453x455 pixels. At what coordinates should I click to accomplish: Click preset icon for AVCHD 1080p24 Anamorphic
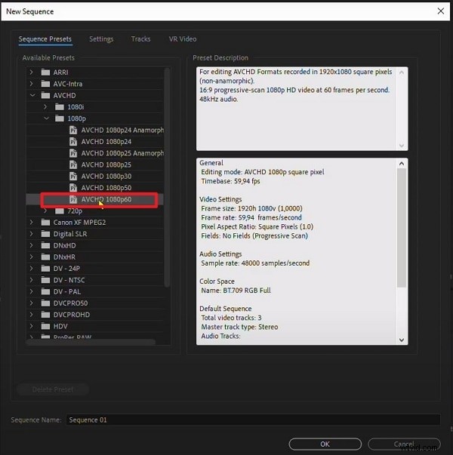(x=73, y=130)
